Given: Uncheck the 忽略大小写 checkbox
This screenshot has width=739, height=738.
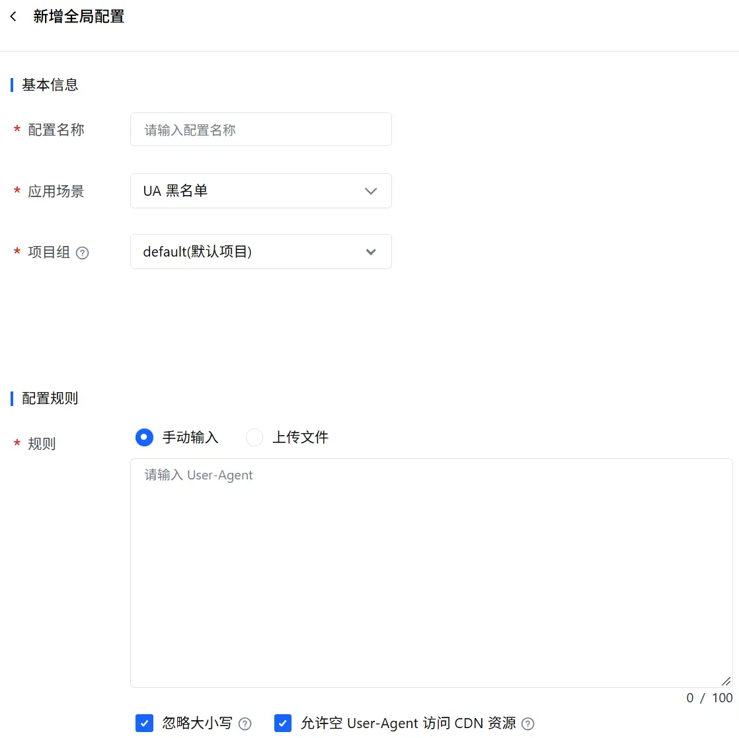Looking at the screenshot, I should point(144,723).
